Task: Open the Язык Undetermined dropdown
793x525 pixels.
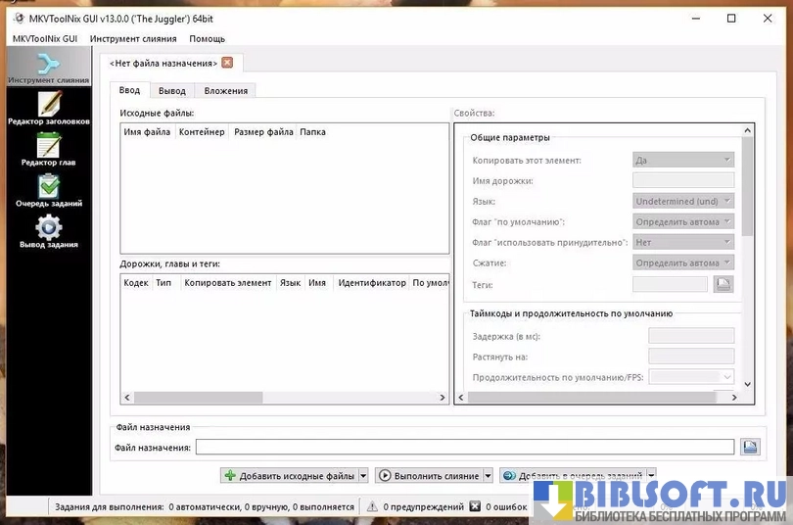Action: (683, 201)
